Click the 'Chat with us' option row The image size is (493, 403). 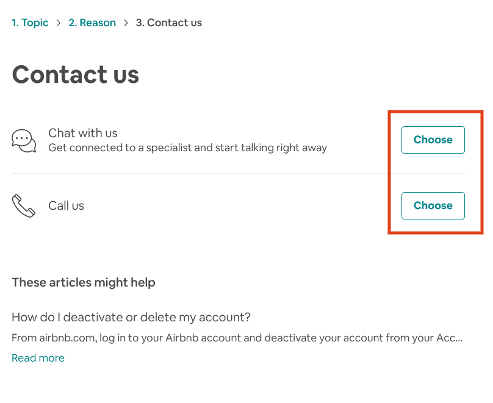tap(183, 140)
